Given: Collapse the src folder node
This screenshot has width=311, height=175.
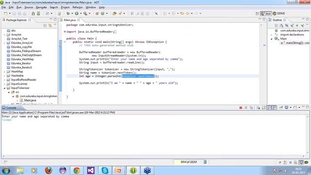Looking at the screenshot, I should [x=9, y=92].
